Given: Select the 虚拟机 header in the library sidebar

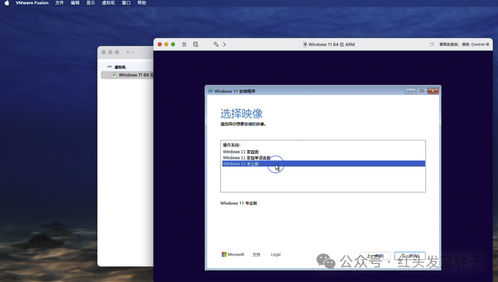Looking at the screenshot, I should pos(120,67).
